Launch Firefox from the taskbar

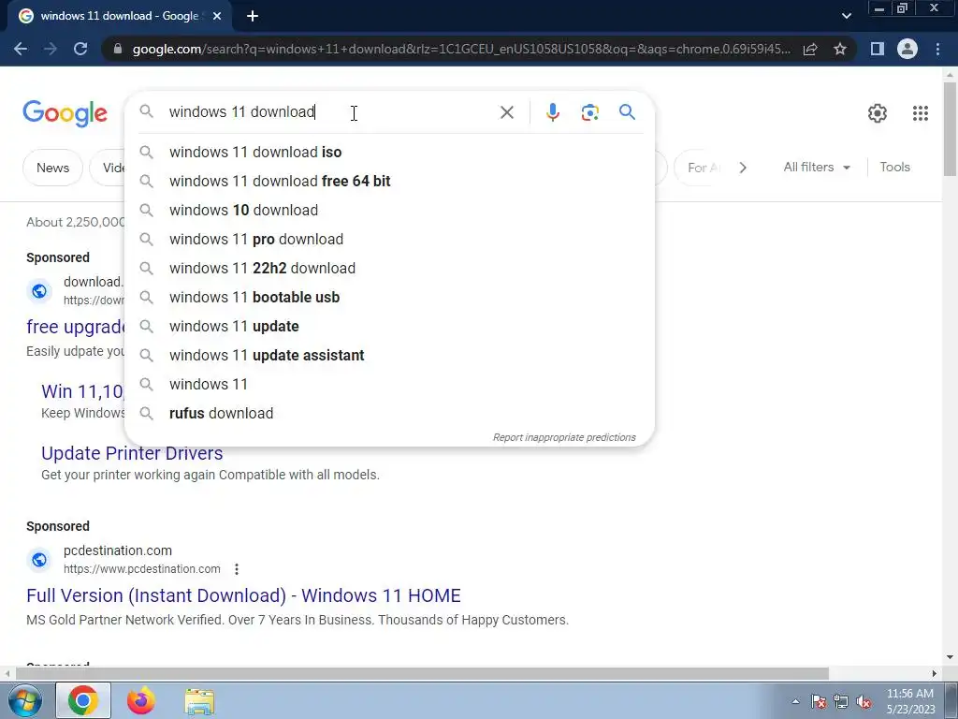[x=140, y=700]
